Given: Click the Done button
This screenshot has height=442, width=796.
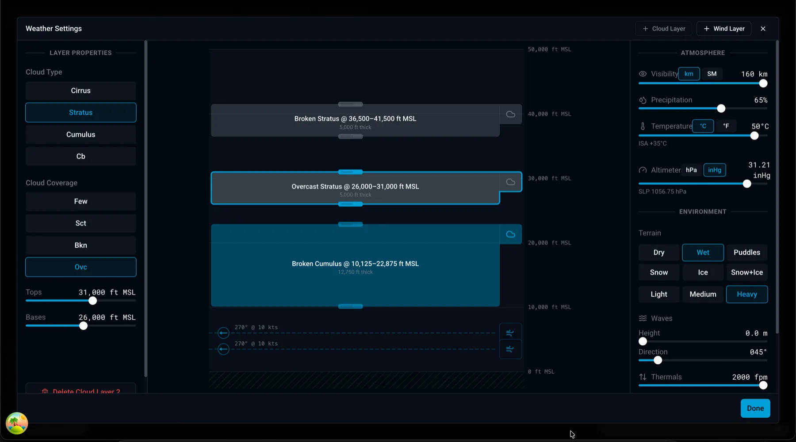Looking at the screenshot, I should point(755,408).
